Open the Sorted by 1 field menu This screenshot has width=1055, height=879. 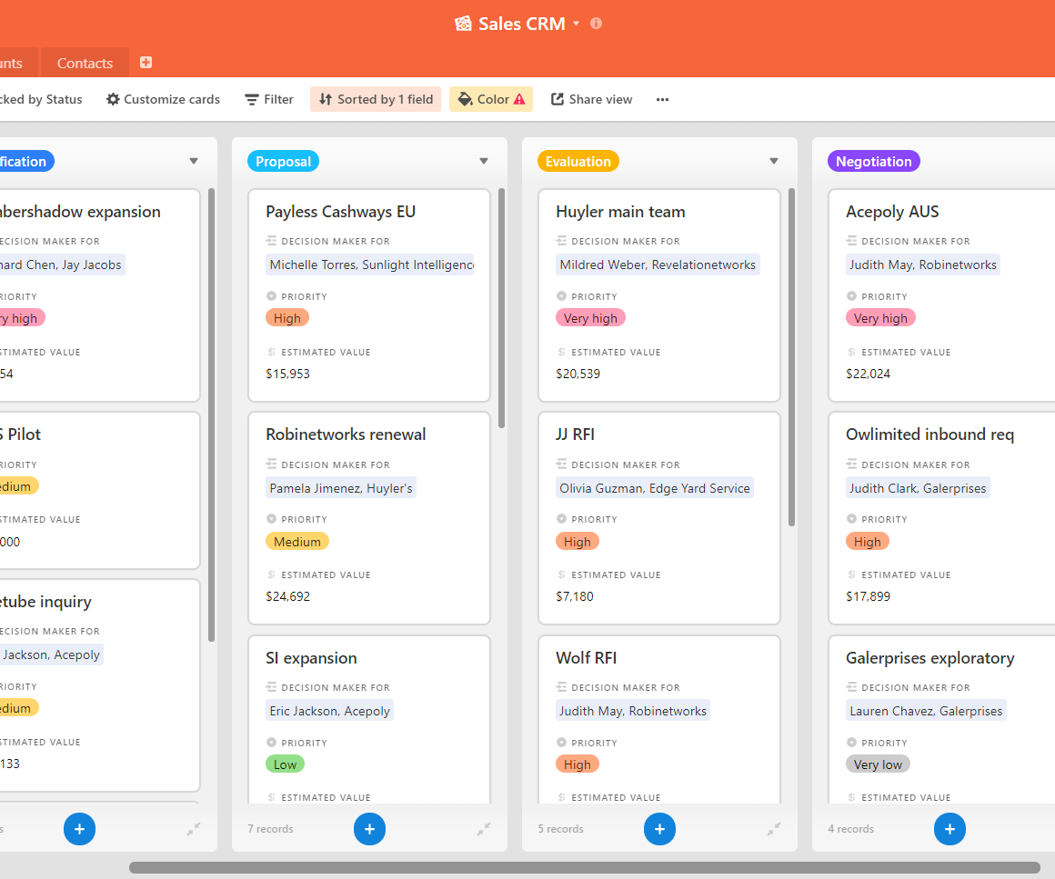[376, 100]
